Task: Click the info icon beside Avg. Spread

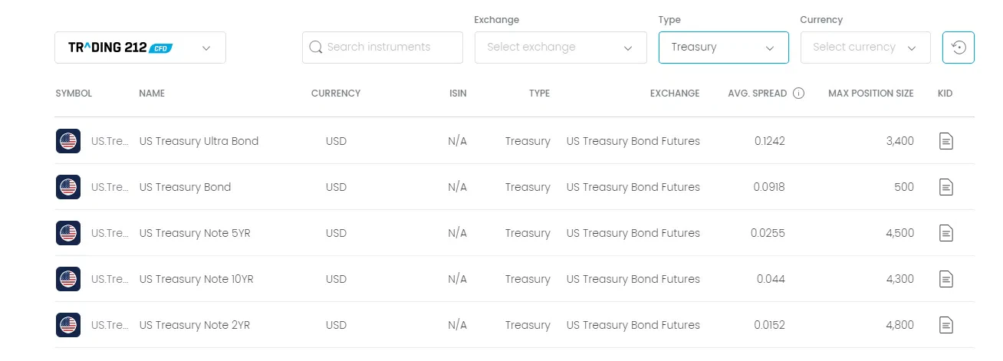Action: coord(798,94)
